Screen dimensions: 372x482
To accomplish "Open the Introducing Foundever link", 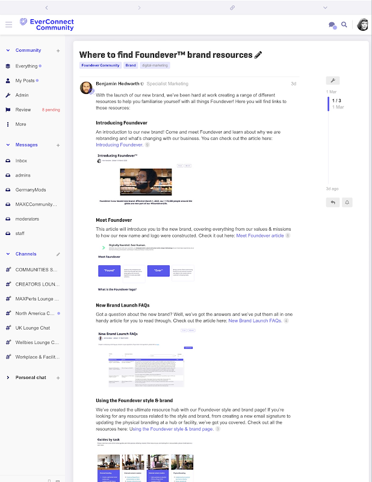I will click(x=120, y=145).
